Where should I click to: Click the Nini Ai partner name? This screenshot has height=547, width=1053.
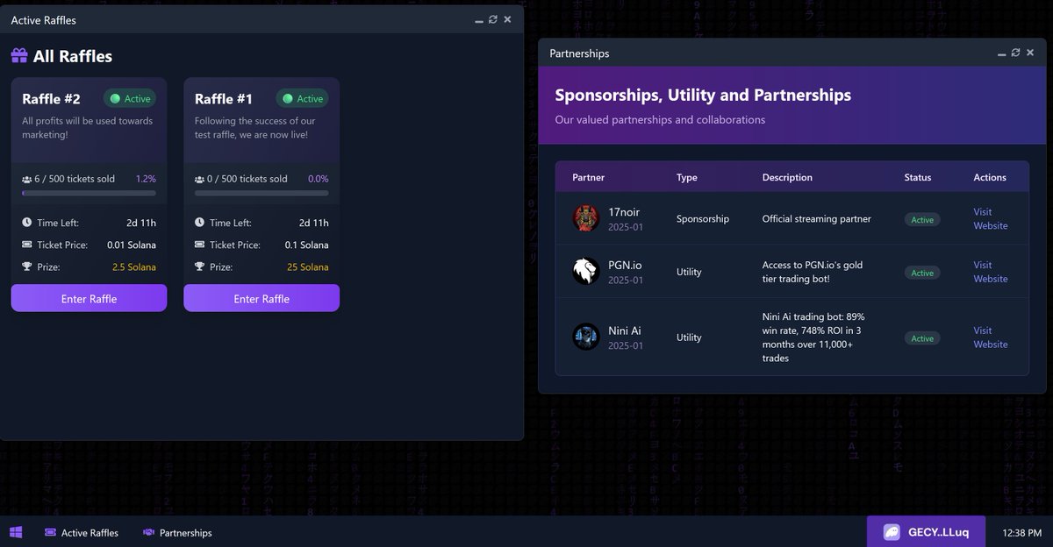tap(625, 330)
